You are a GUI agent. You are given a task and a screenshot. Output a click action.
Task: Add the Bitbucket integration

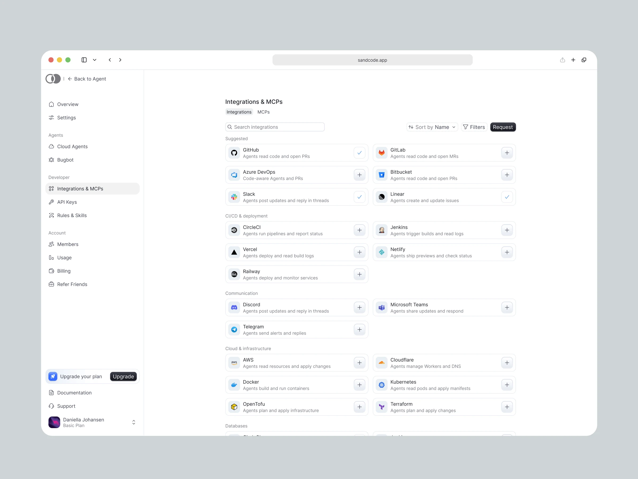(x=507, y=175)
